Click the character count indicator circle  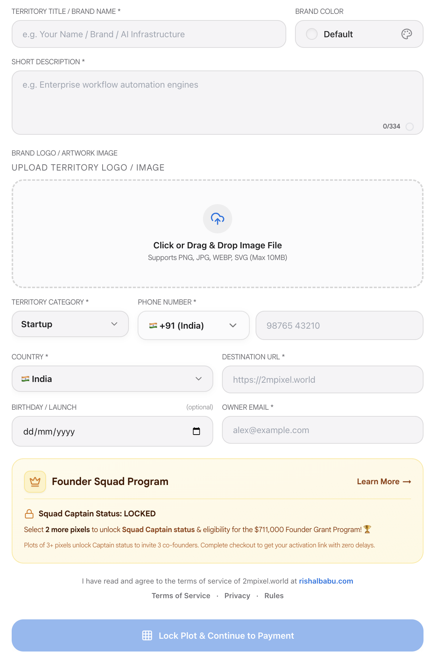click(x=410, y=126)
